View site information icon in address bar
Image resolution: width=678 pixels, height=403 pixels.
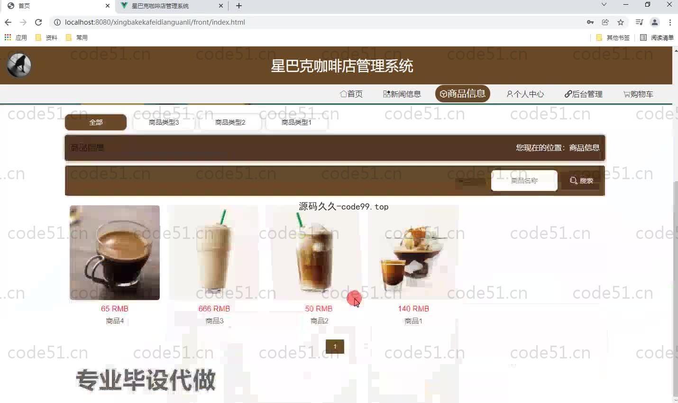pyautogui.click(x=57, y=22)
